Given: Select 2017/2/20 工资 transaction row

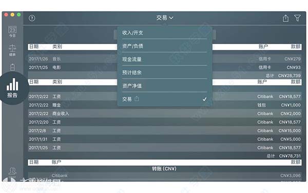Looking at the screenshot, I should pos(165,122).
